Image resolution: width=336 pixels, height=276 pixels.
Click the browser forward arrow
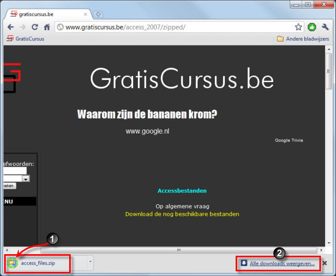(x=22, y=27)
